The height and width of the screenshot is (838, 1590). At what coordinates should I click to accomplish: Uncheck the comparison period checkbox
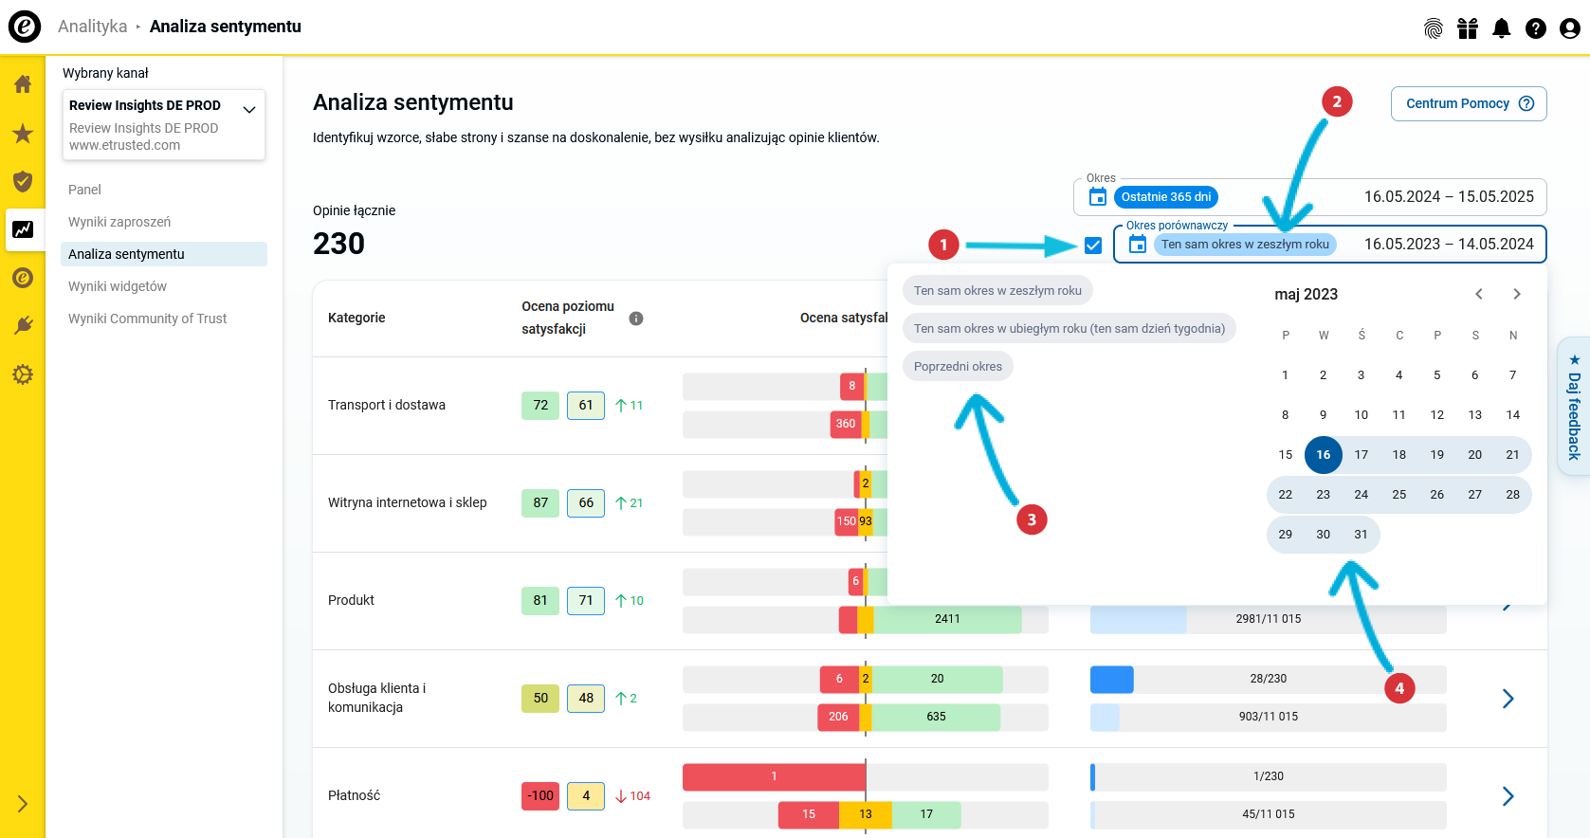(1093, 246)
